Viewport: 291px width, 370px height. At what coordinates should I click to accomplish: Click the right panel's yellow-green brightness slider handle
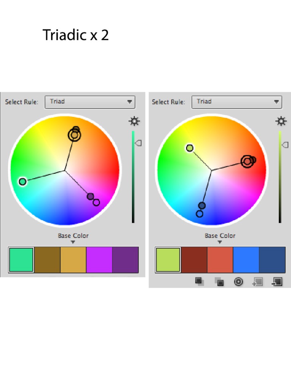(x=285, y=144)
